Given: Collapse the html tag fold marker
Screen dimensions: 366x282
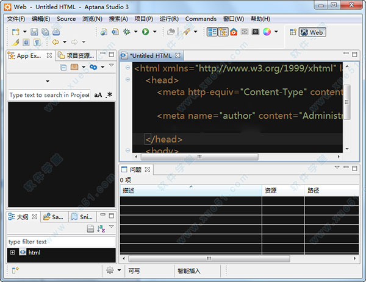Looking at the screenshot, I should (x=127, y=68).
